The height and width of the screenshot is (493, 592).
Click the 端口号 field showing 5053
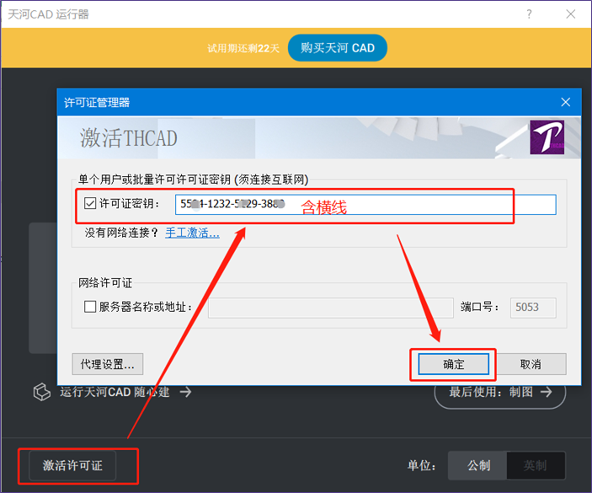pyautogui.click(x=533, y=308)
